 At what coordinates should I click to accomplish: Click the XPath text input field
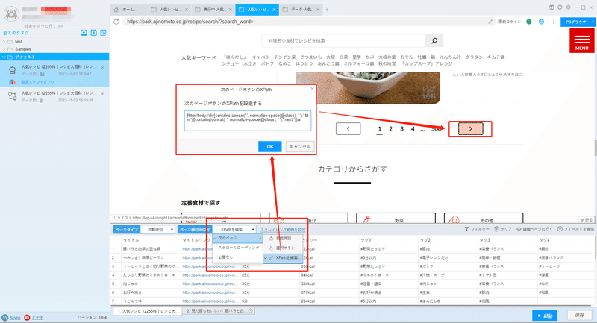[248, 121]
